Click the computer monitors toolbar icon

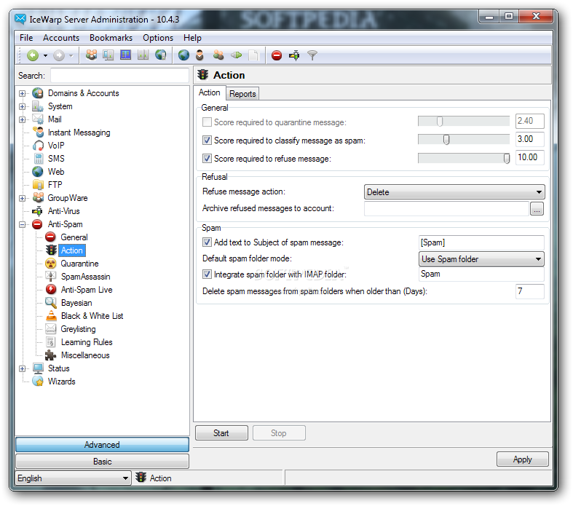click(x=108, y=55)
